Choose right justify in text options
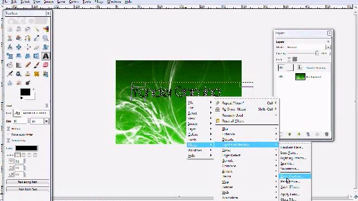Image resolution: width=358 pixels, height=201 pixels. point(23,155)
